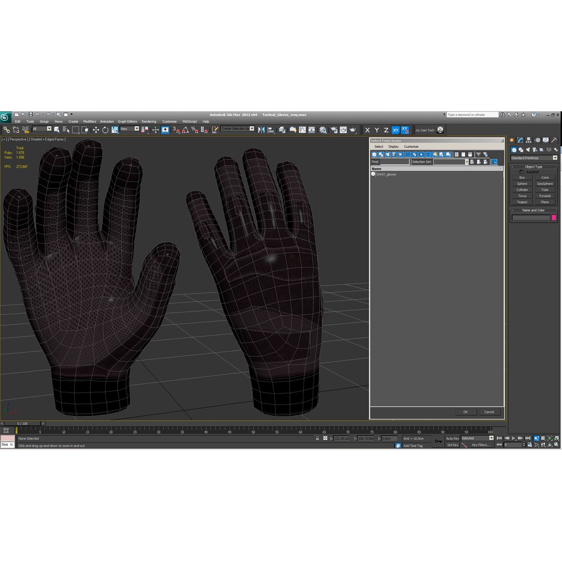Toggle the Angle Snap icon
Image resolution: width=562 pixels, height=562 pixels.
pos(185,130)
